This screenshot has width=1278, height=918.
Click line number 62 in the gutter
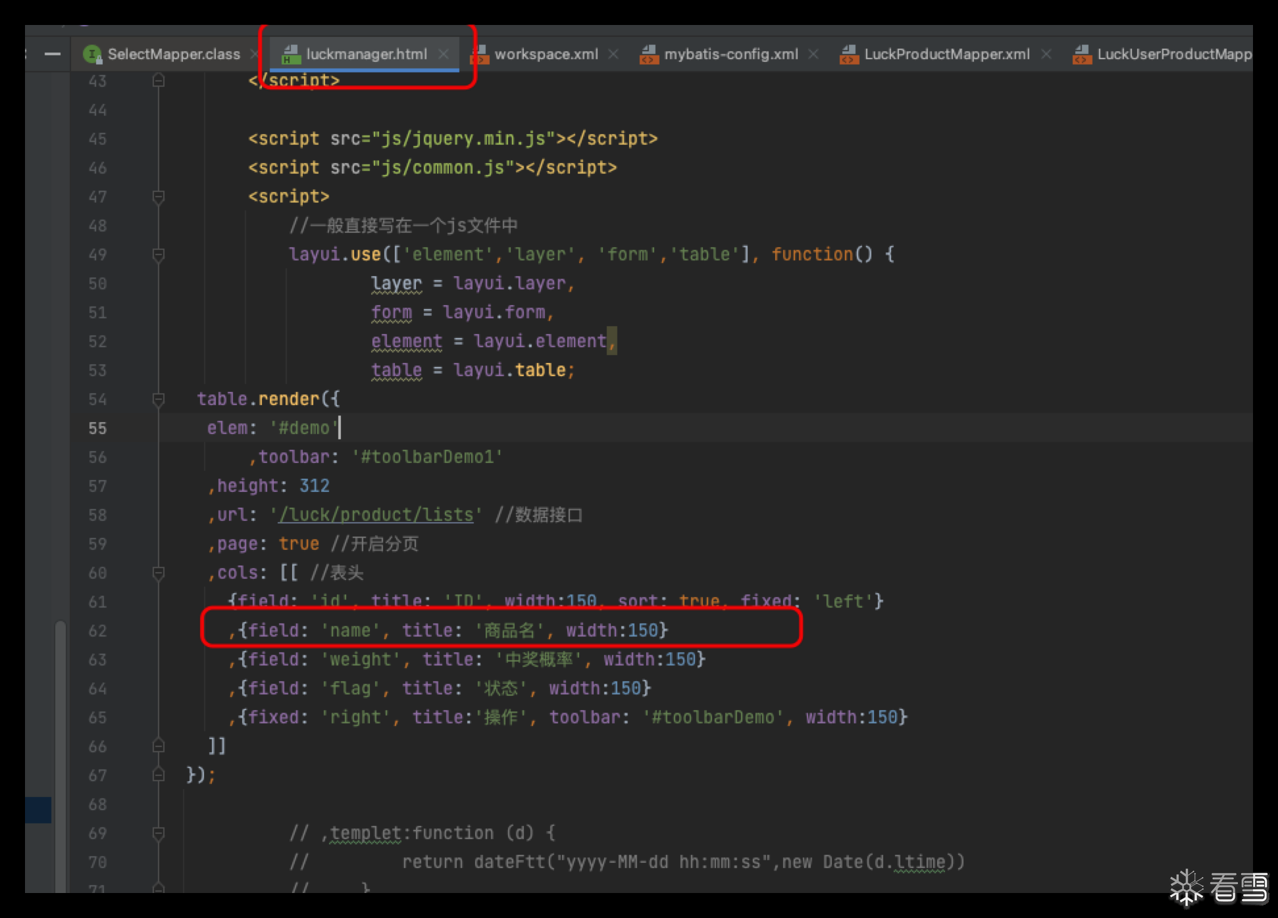click(97, 631)
